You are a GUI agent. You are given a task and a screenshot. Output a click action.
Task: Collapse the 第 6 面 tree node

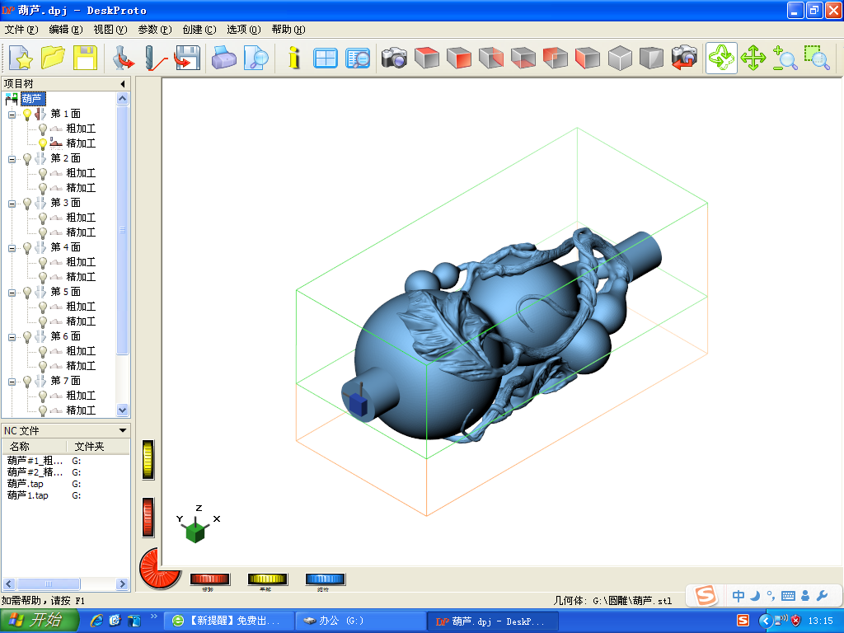12,337
